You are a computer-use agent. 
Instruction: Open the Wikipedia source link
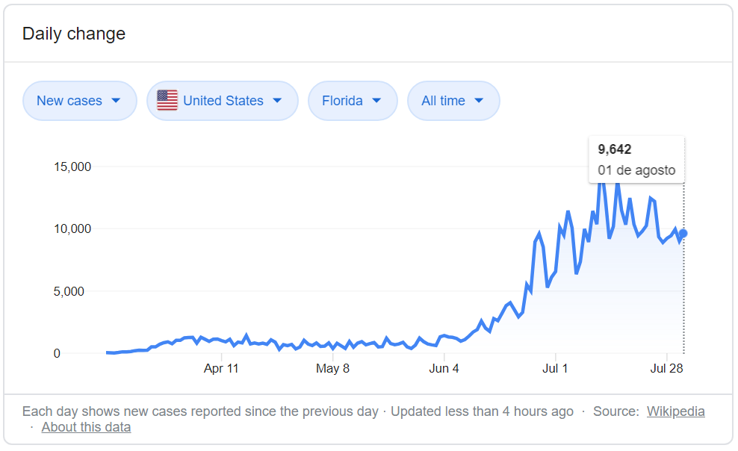[x=675, y=411]
